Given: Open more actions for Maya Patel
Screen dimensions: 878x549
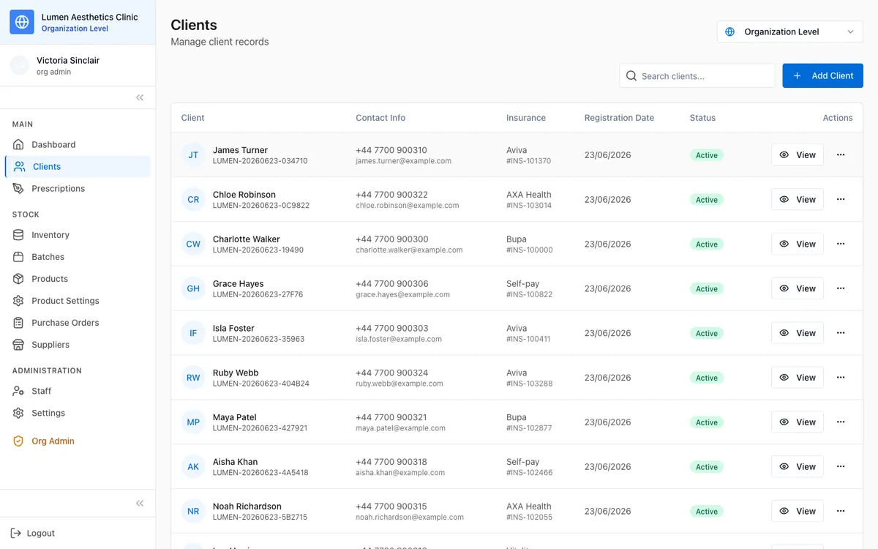Looking at the screenshot, I should [841, 422].
